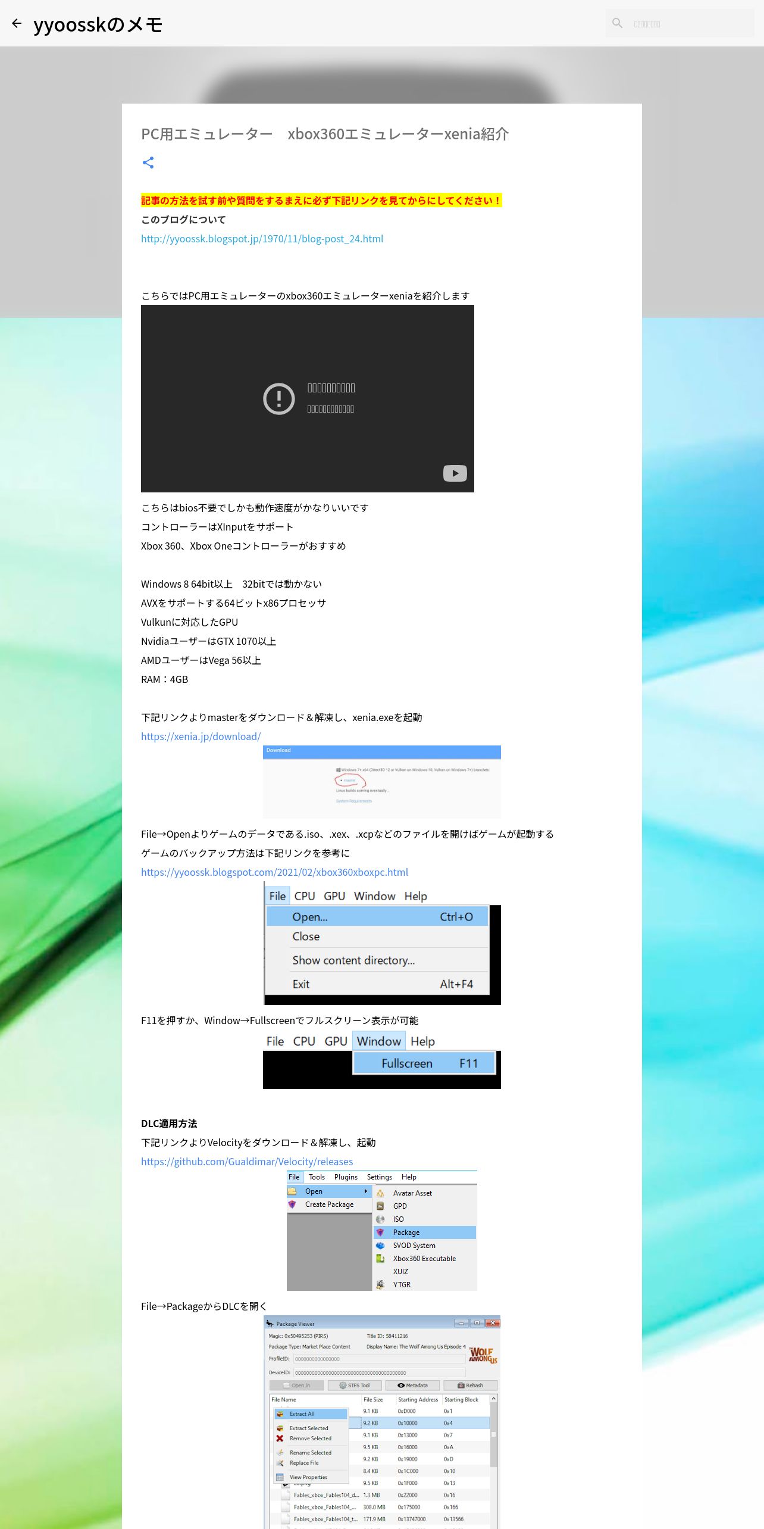Click the heading 'DLC適用方法'
This screenshot has height=1529, width=764.
169,1124
